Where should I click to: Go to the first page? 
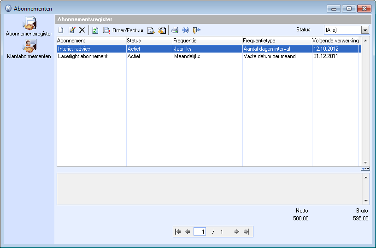pyautogui.click(x=178, y=232)
